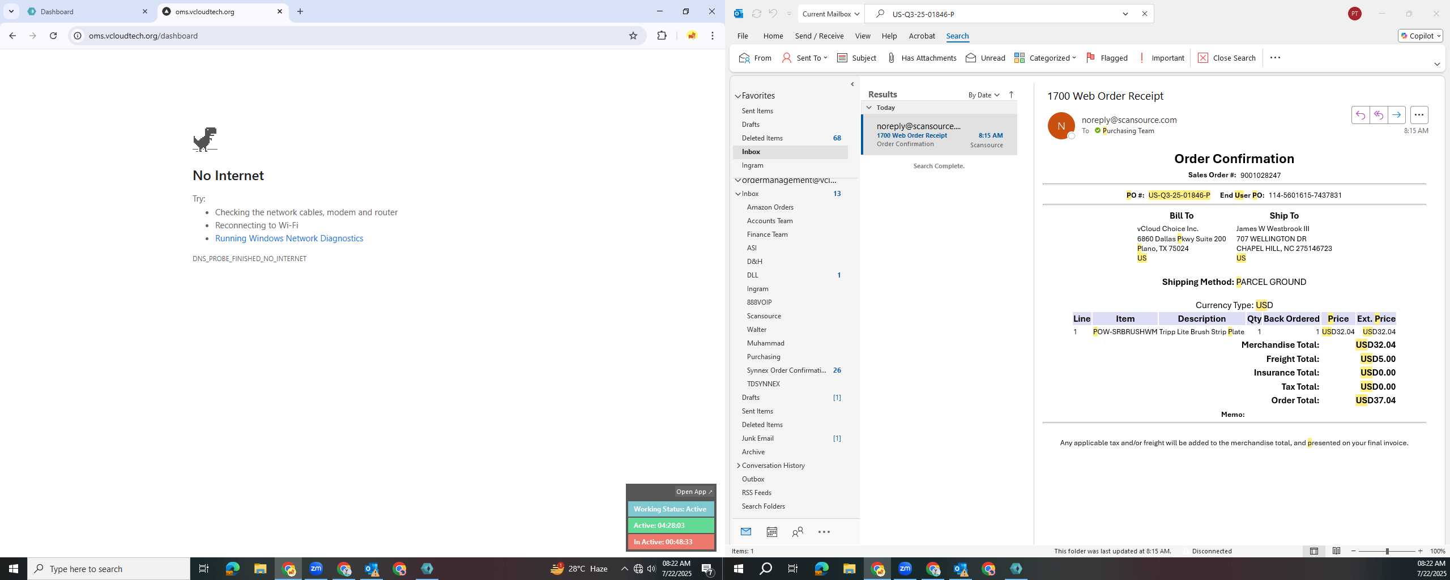Open the Outlook Home tab
The height and width of the screenshot is (580, 1450).
[773, 36]
